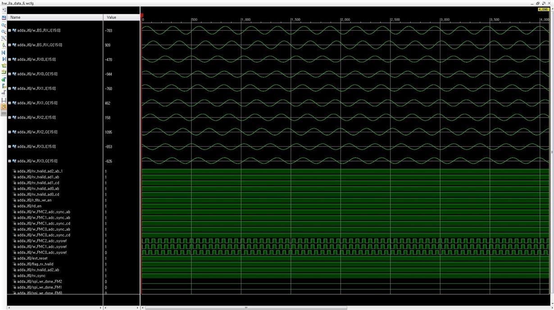The width and height of the screenshot is (554, 310).
Task: Expand the w_BS_RX_I[15:0] bus
Action: pyautogui.click(x=9, y=31)
